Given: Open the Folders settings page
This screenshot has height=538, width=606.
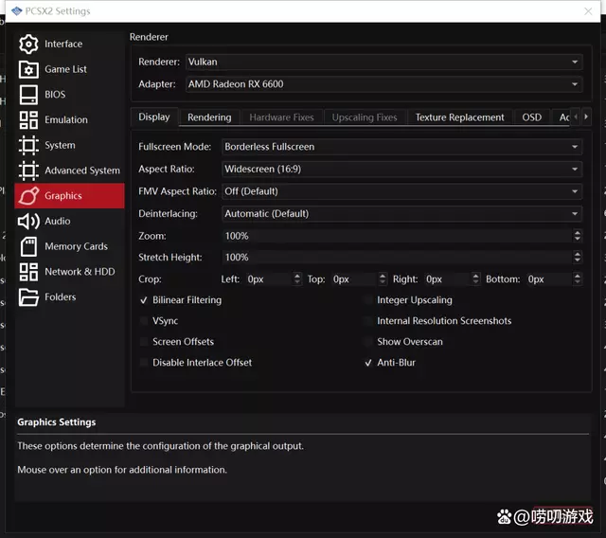Looking at the screenshot, I should click(69, 297).
